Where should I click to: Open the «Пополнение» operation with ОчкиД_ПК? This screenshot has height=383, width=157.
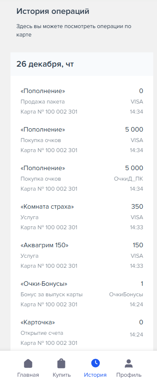click(x=82, y=179)
